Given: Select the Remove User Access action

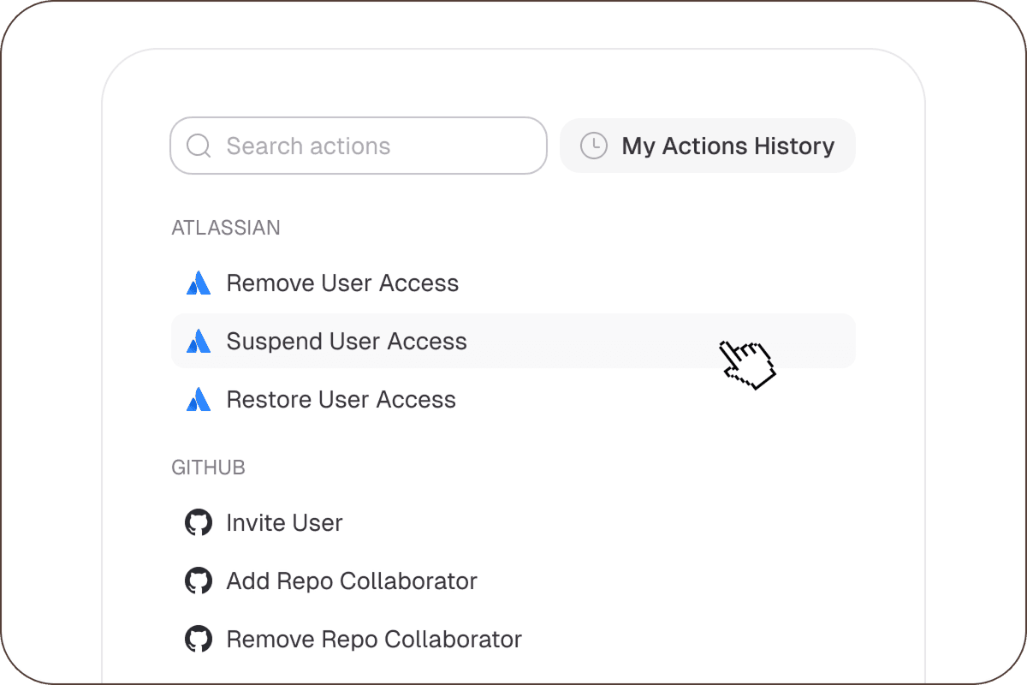Looking at the screenshot, I should (342, 283).
